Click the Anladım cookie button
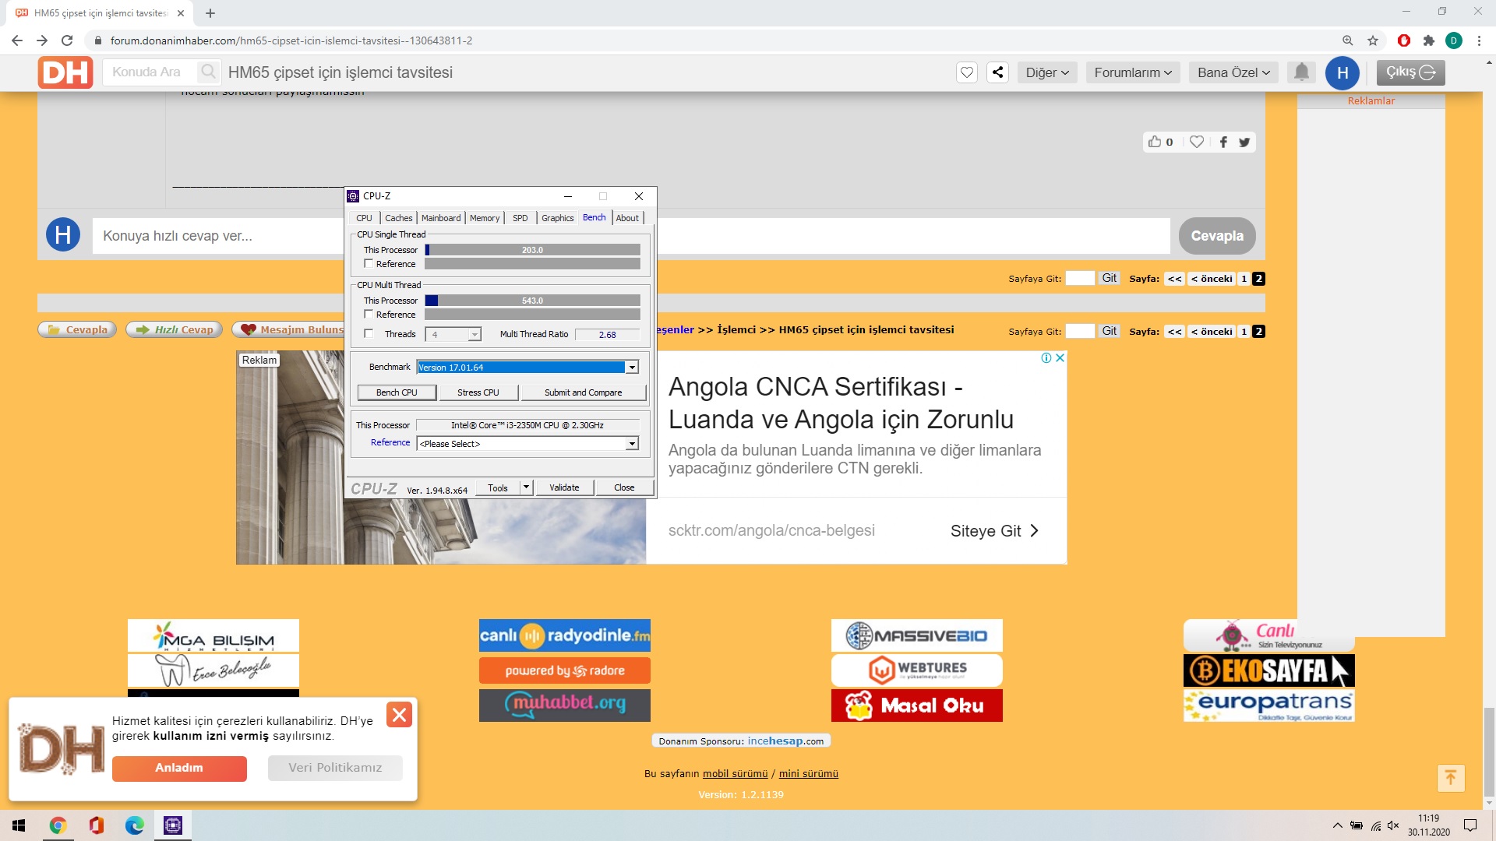1496x841 pixels. coord(179,768)
